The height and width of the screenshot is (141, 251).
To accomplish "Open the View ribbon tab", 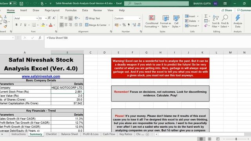I will tap(110, 10).
